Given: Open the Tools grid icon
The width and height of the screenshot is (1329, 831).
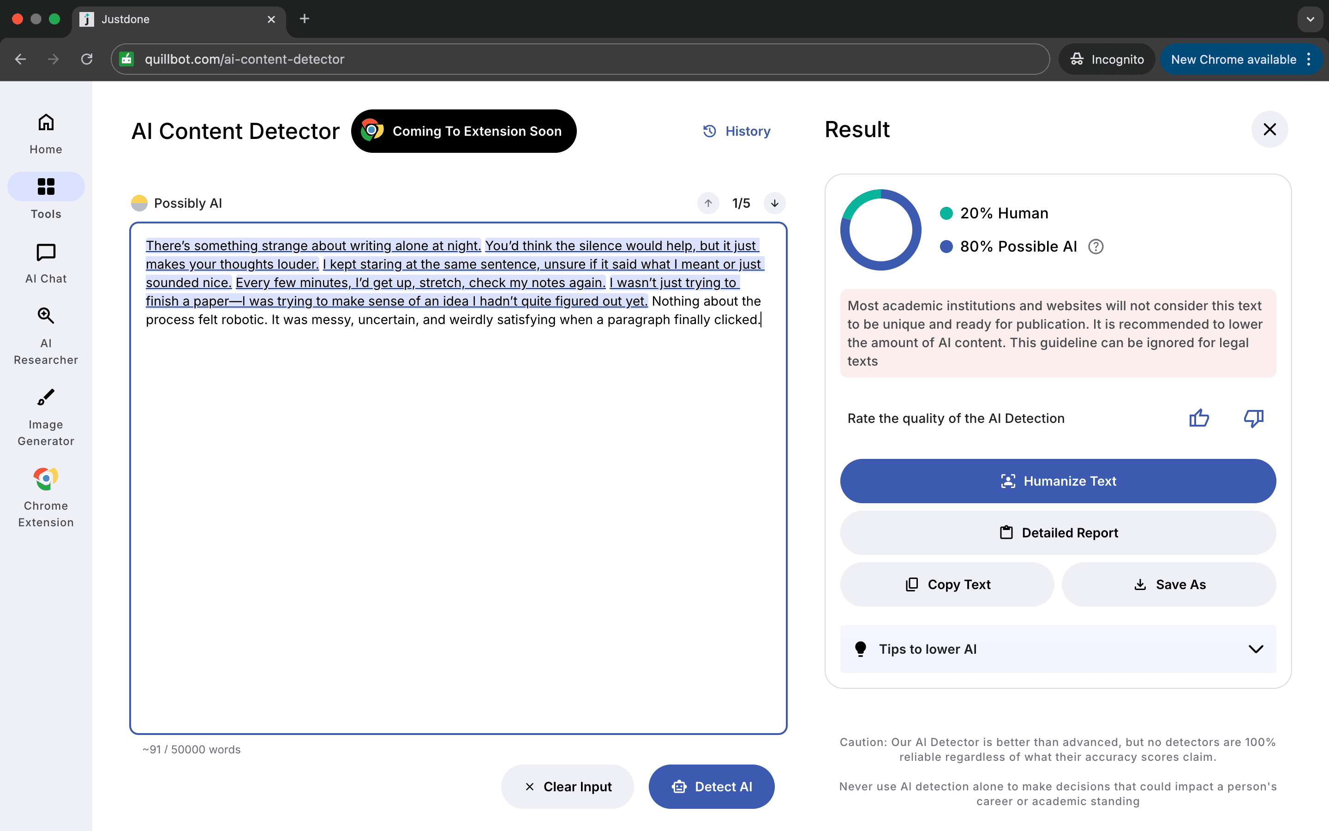Looking at the screenshot, I should 46,187.
